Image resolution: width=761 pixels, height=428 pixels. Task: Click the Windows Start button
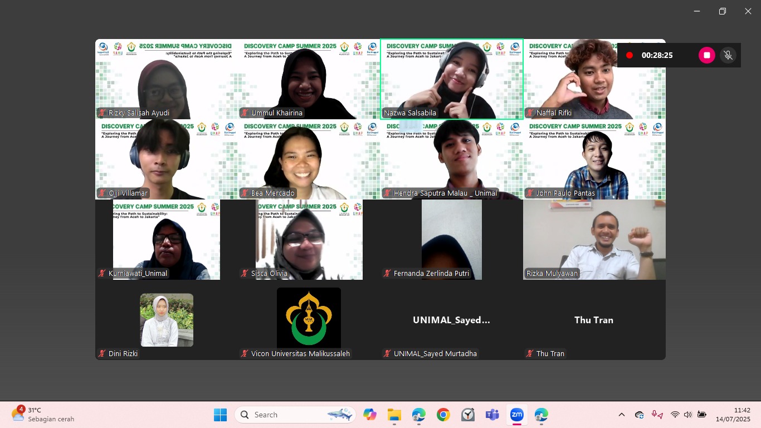point(221,415)
